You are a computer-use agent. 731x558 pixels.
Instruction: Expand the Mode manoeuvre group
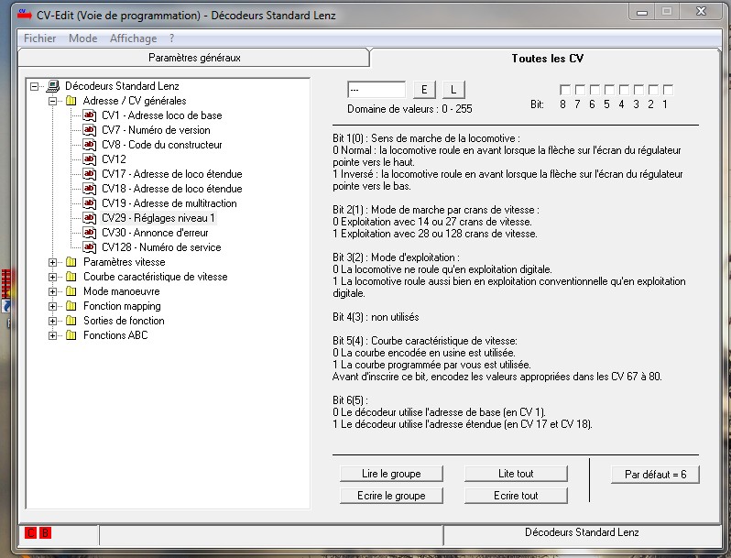click(x=53, y=291)
